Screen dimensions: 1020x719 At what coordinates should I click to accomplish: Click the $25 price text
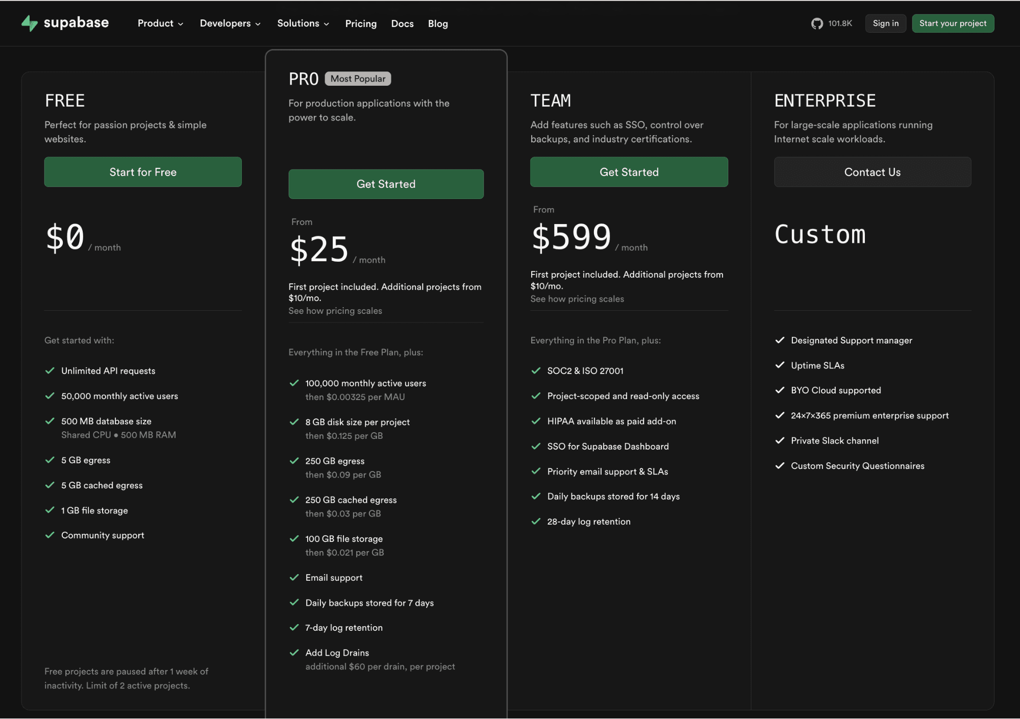click(x=319, y=250)
